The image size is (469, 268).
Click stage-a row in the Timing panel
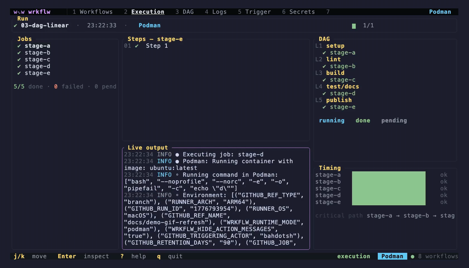(x=381, y=175)
